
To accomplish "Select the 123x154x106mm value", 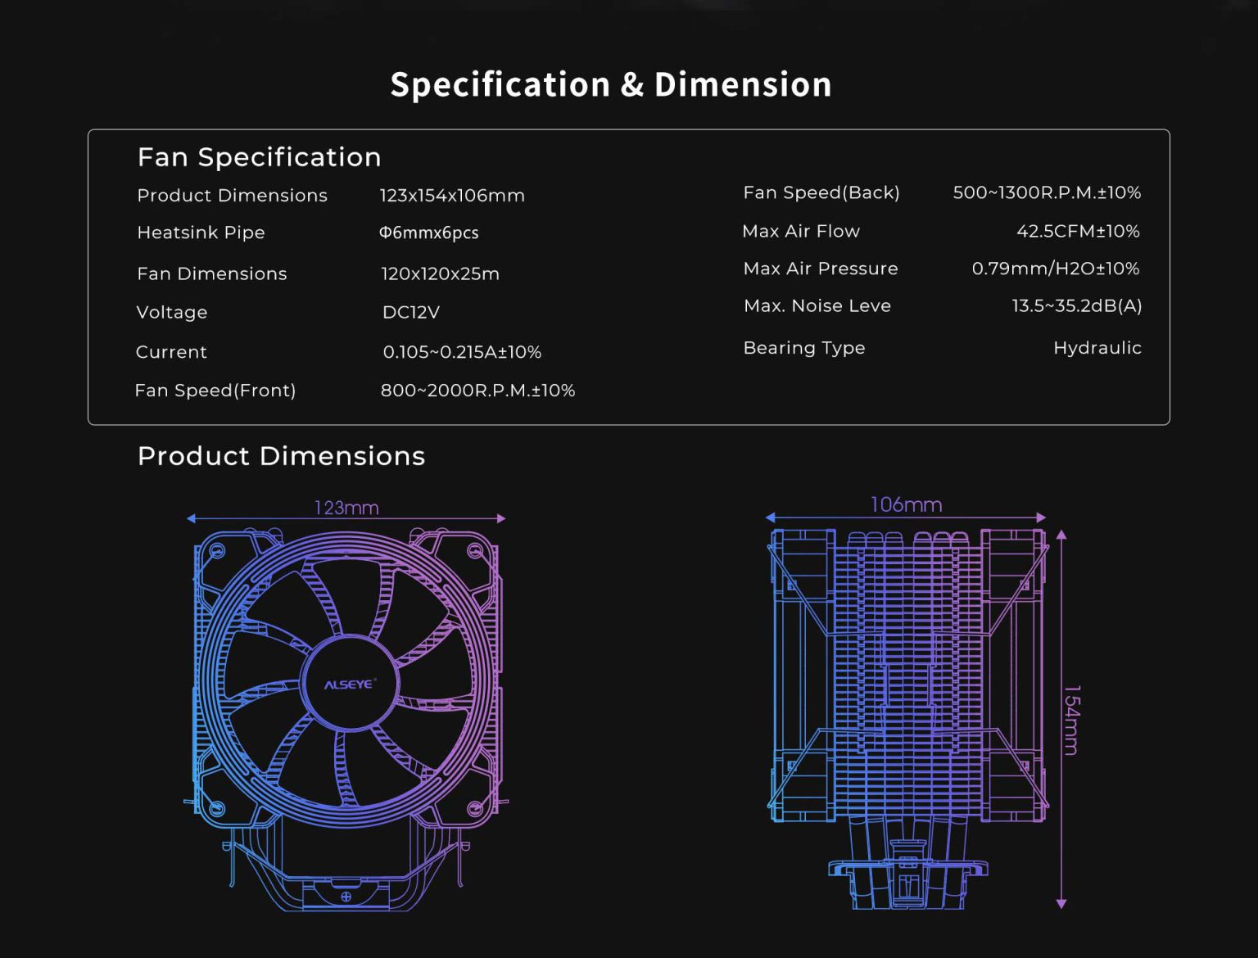I will (x=452, y=196).
